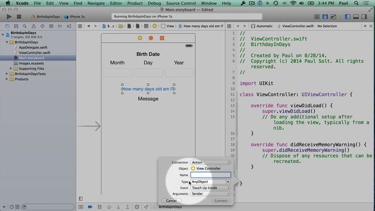375x211 pixels.
Task: Open the Project navigator
Action: tap(7, 26)
